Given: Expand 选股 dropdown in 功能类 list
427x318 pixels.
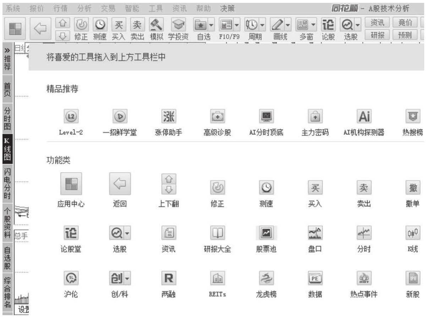Looking at the screenshot, I should click(127, 233).
